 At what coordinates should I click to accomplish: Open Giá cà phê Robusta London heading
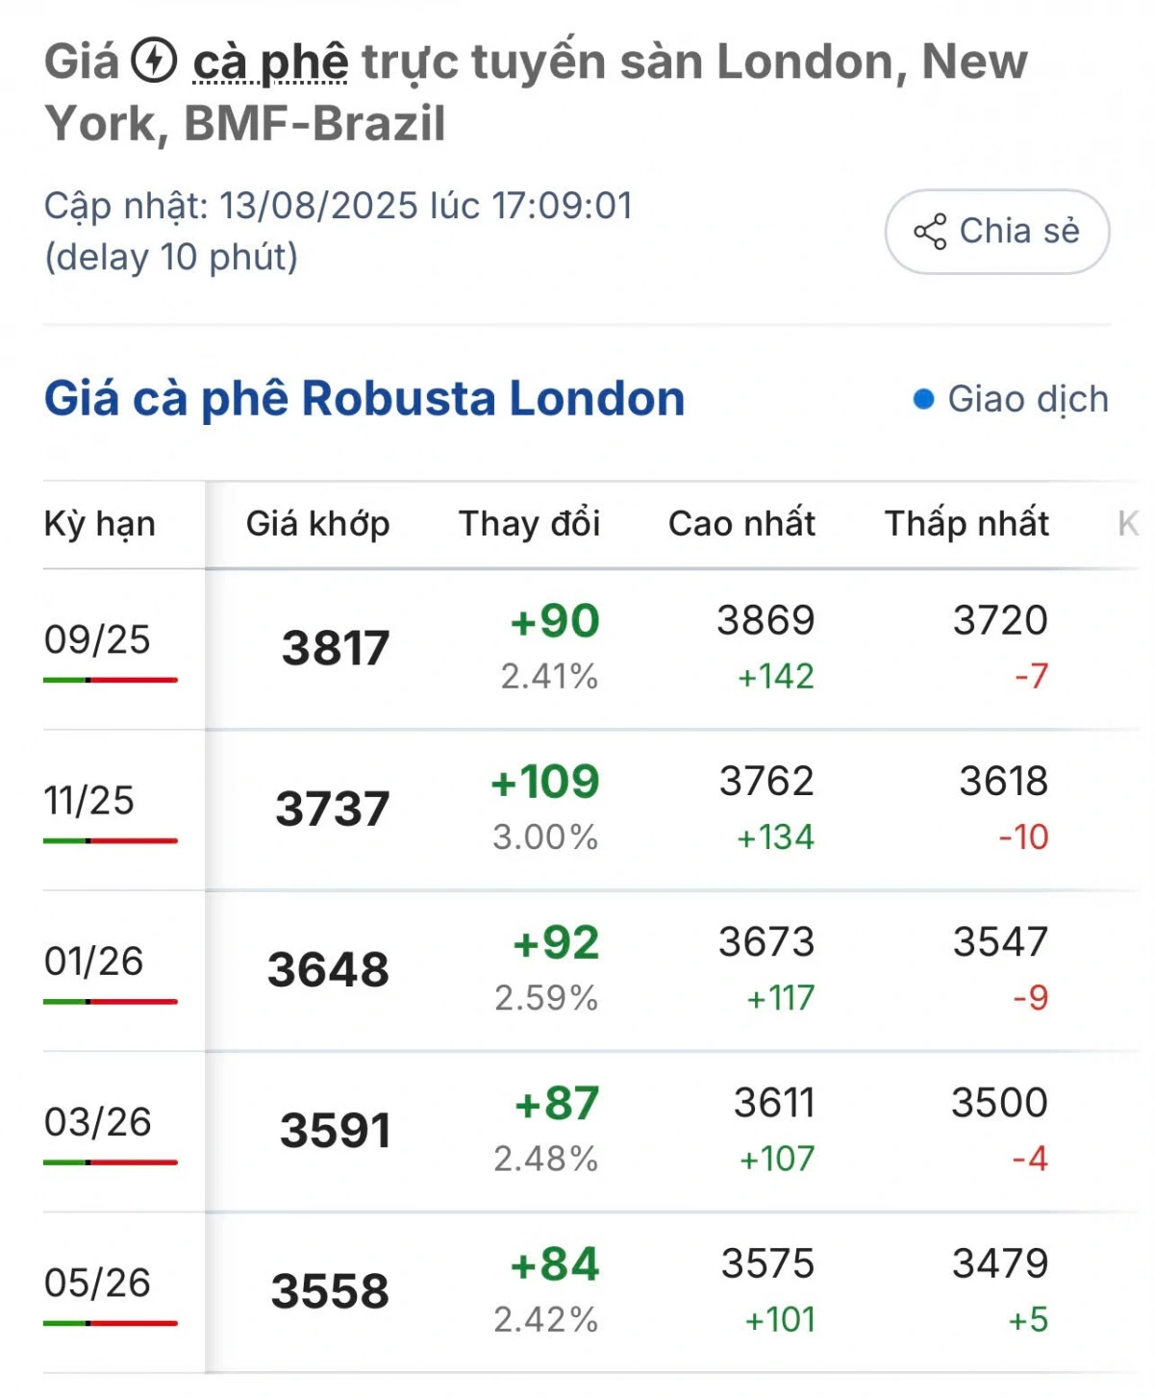364,398
